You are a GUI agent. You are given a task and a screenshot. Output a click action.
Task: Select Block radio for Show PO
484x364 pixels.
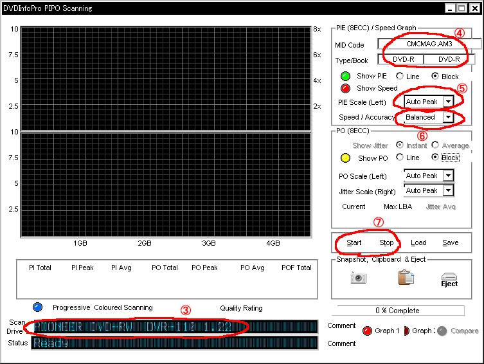tap(435, 158)
